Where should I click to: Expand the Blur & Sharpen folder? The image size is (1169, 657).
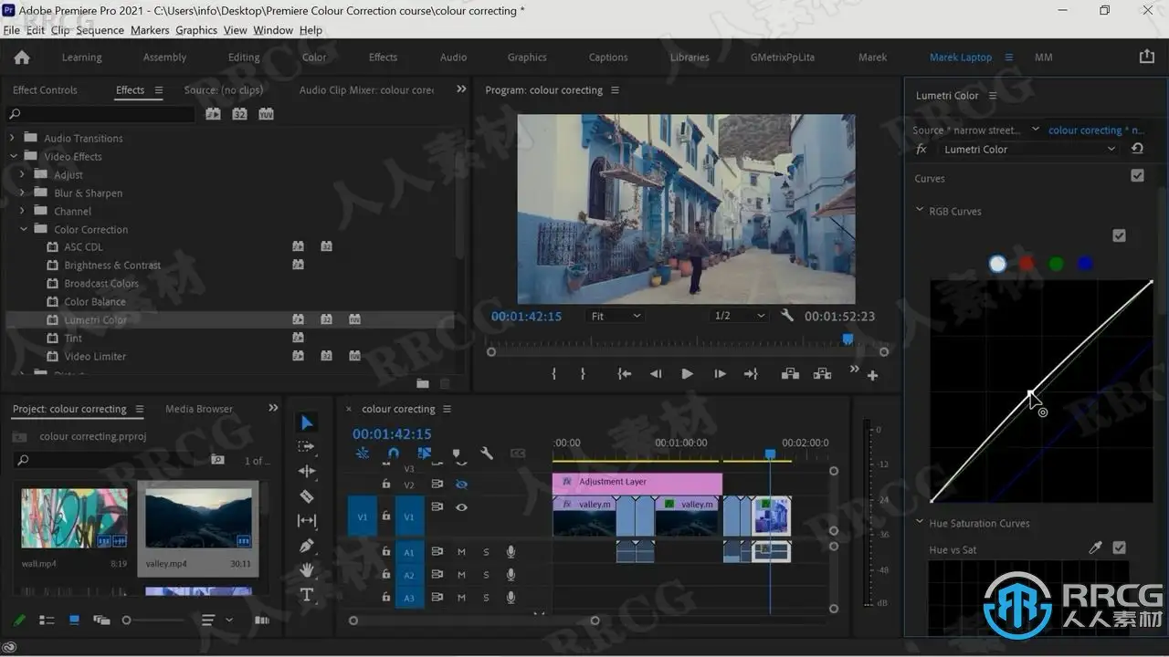point(23,193)
